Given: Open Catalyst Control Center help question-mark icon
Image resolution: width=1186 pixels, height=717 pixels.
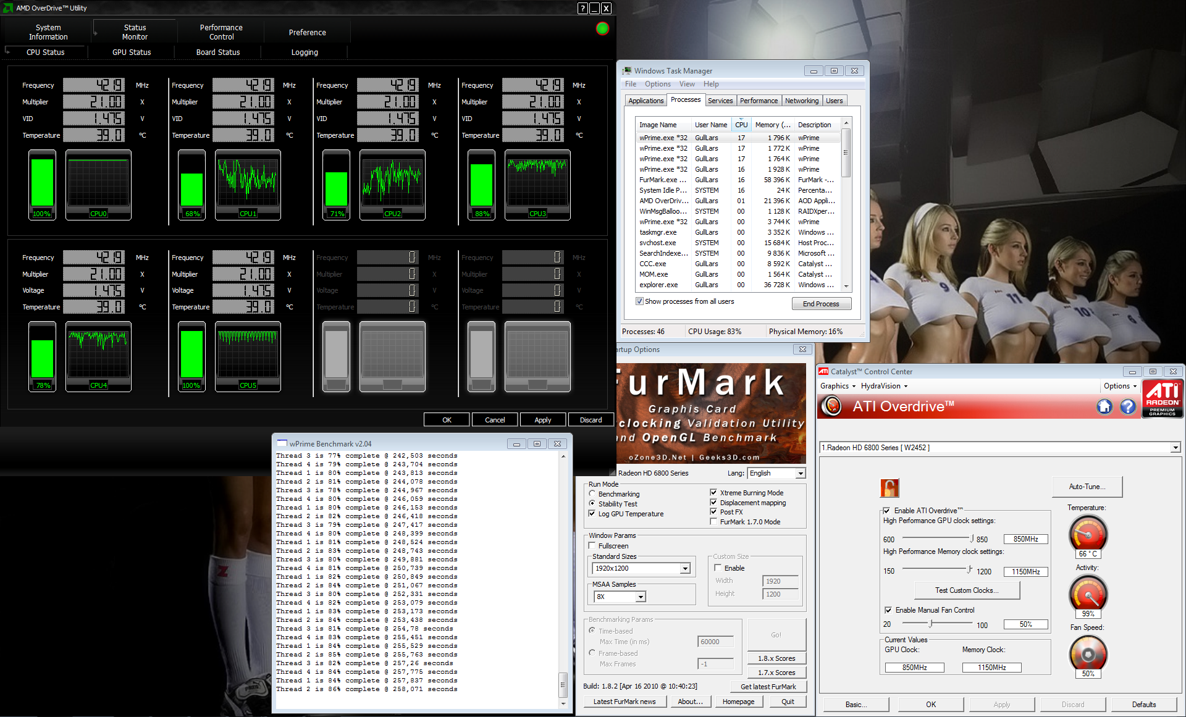Looking at the screenshot, I should [1128, 406].
